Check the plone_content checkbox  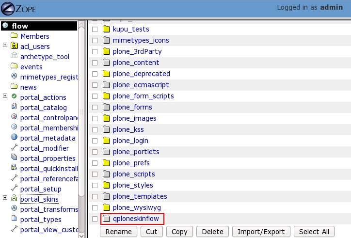(95, 63)
